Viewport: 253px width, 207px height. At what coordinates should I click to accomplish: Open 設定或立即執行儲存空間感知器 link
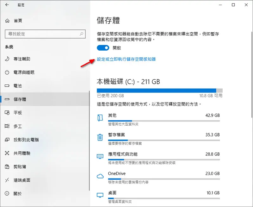pos(126,59)
